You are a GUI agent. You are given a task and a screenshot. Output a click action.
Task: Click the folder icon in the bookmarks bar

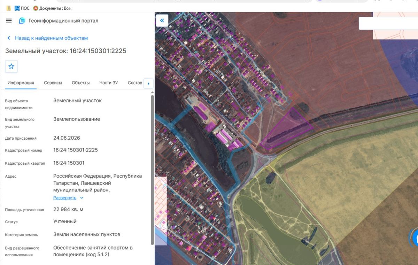tap(8, 8)
